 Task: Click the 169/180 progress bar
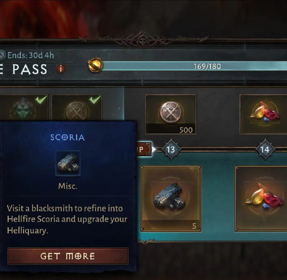click(x=194, y=66)
